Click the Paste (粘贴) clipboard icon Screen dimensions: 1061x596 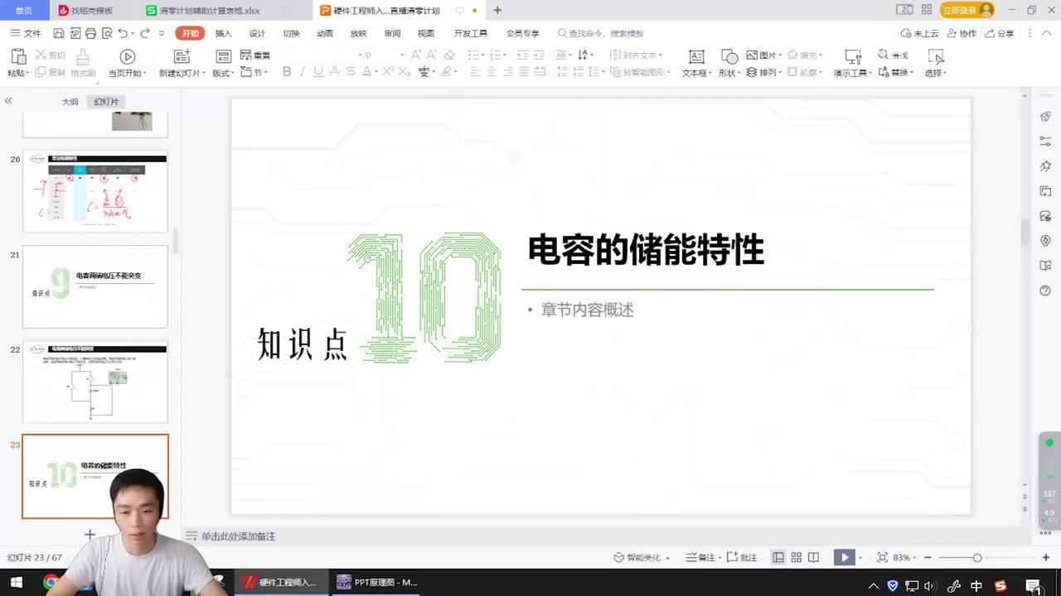click(17, 56)
